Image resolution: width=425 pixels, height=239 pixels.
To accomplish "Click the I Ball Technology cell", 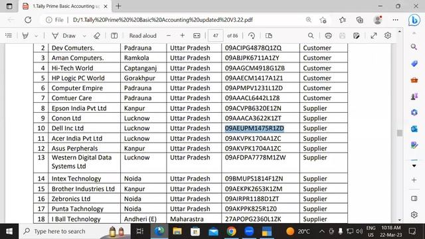I will tap(84, 218).
